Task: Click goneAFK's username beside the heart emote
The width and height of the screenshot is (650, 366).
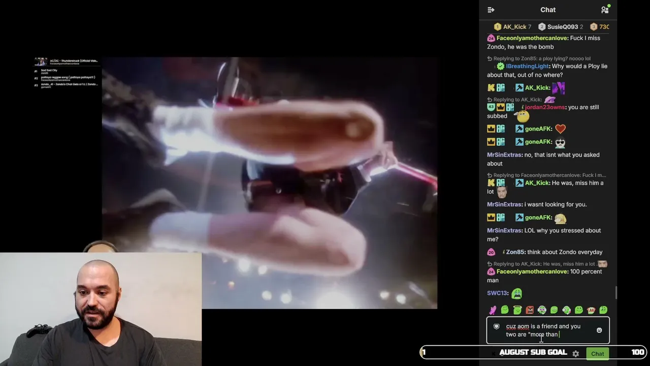Action: tap(538, 129)
